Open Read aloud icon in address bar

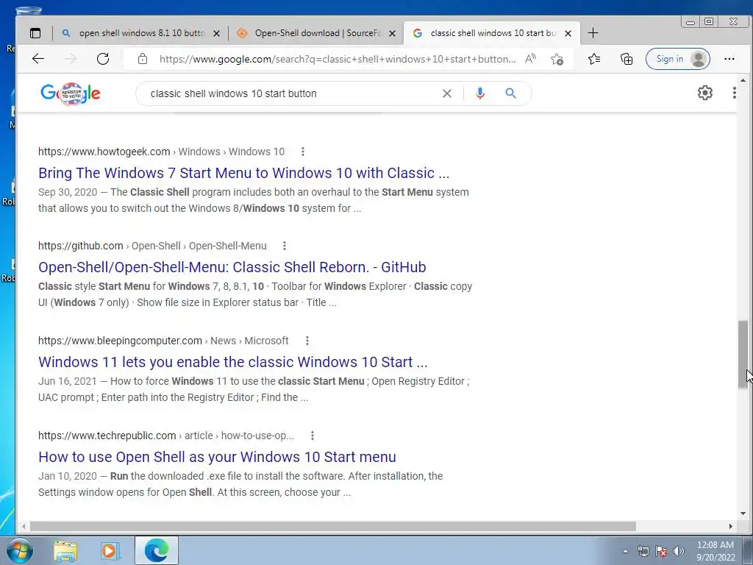[x=530, y=59]
